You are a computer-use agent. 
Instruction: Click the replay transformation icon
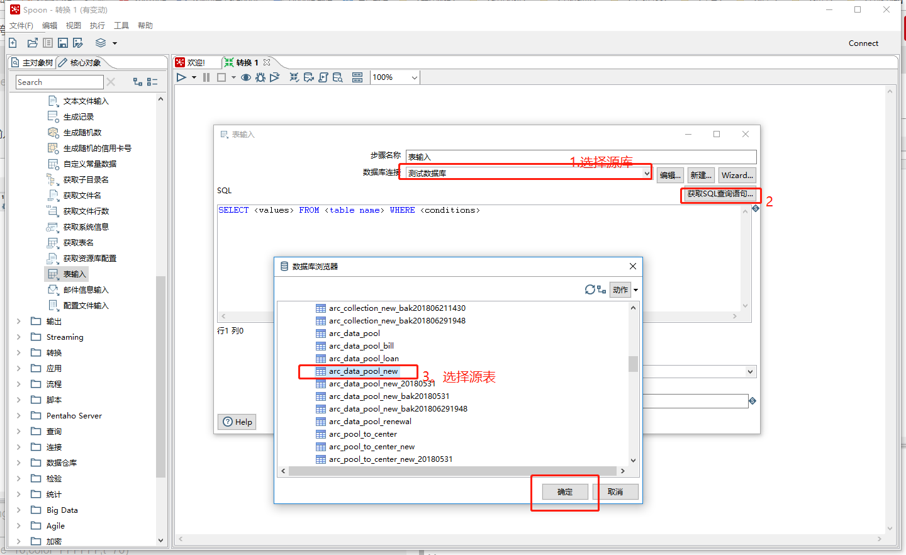click(275, 77)
